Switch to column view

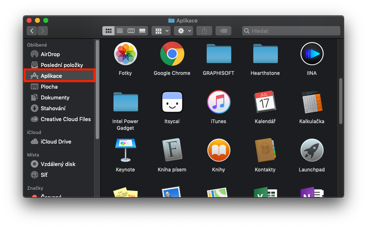131,31
